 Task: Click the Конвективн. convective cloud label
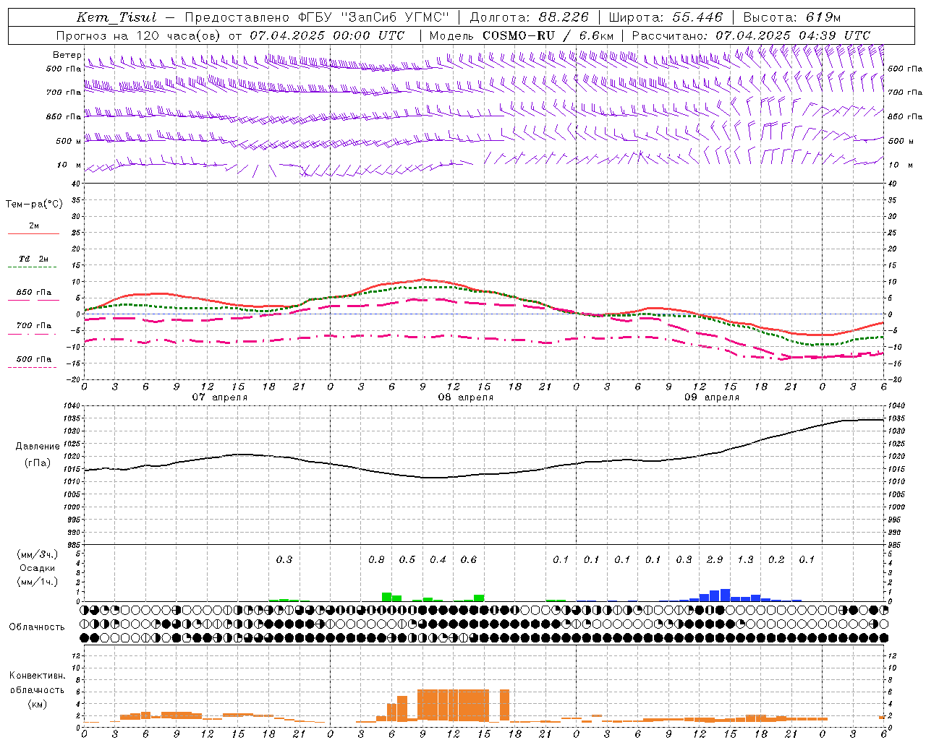coord(38,676)
